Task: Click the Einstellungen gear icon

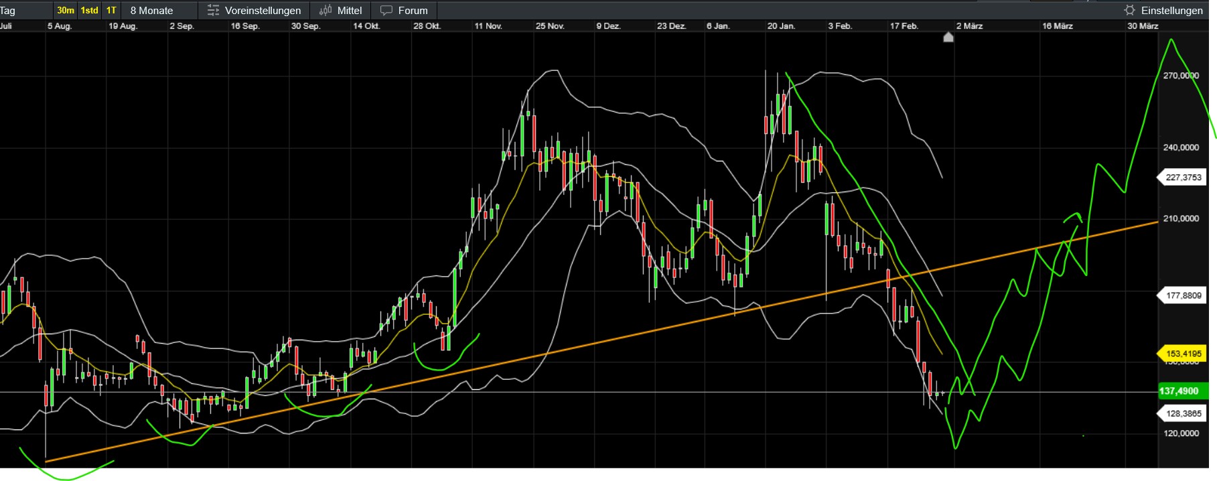Action: tap(1129, 10)
